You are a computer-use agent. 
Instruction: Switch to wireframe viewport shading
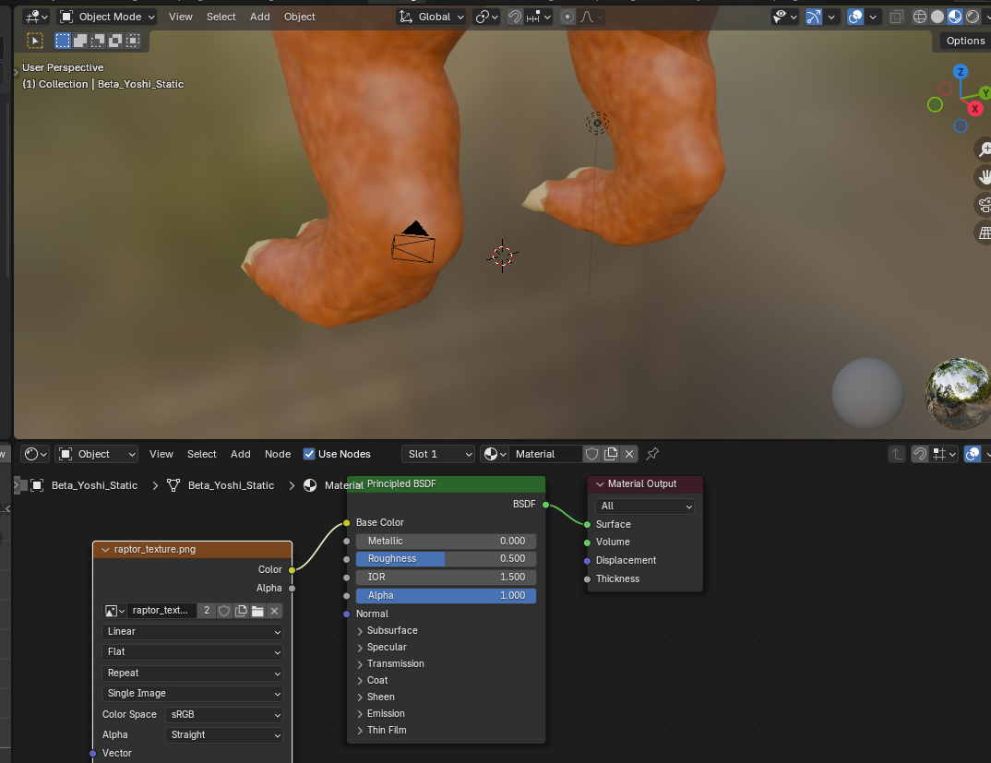point(920,17)
